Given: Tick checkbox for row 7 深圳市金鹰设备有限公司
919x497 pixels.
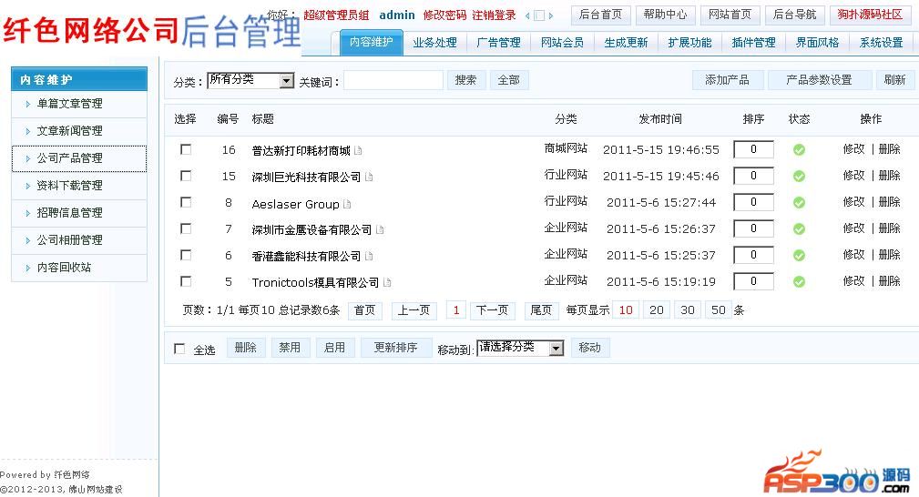Looking at the screenshot, I should pos(186,228).
